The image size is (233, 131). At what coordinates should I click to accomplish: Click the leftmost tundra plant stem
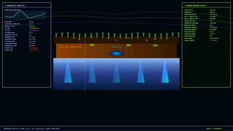[x=56, y=35]
